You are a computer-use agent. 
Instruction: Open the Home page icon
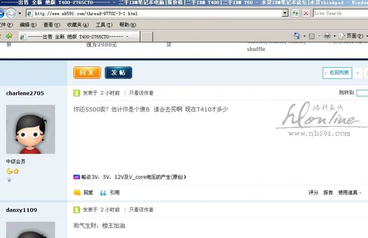point(297,36)
